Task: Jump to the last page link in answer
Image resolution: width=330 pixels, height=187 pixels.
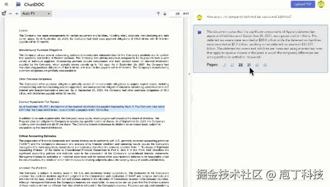Action: click(x=265, y=65)
